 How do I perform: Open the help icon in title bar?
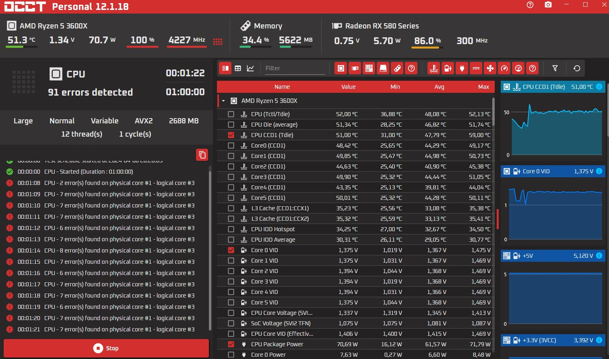(530, 5)
